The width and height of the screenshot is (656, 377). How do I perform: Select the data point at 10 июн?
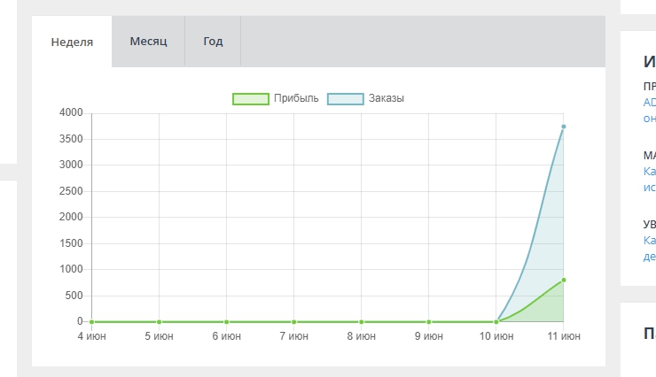pyautogui.click(x=496, y=322)
